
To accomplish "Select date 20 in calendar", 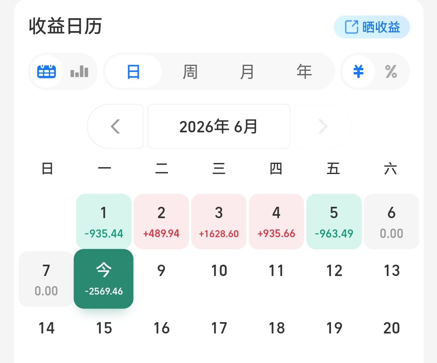I will click(x=392, y=328).
